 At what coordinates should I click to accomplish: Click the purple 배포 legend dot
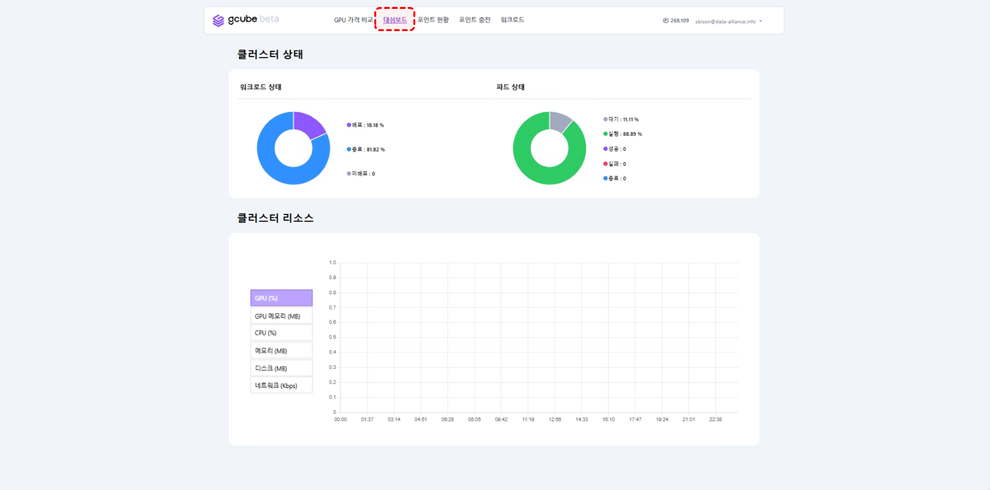(349, 125)
